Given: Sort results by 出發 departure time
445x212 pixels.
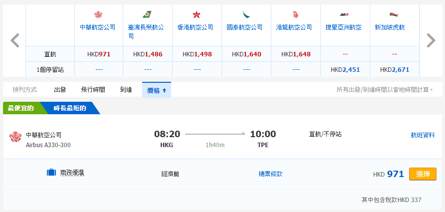Looking at the screenshot, I should [x=60, y=90].
